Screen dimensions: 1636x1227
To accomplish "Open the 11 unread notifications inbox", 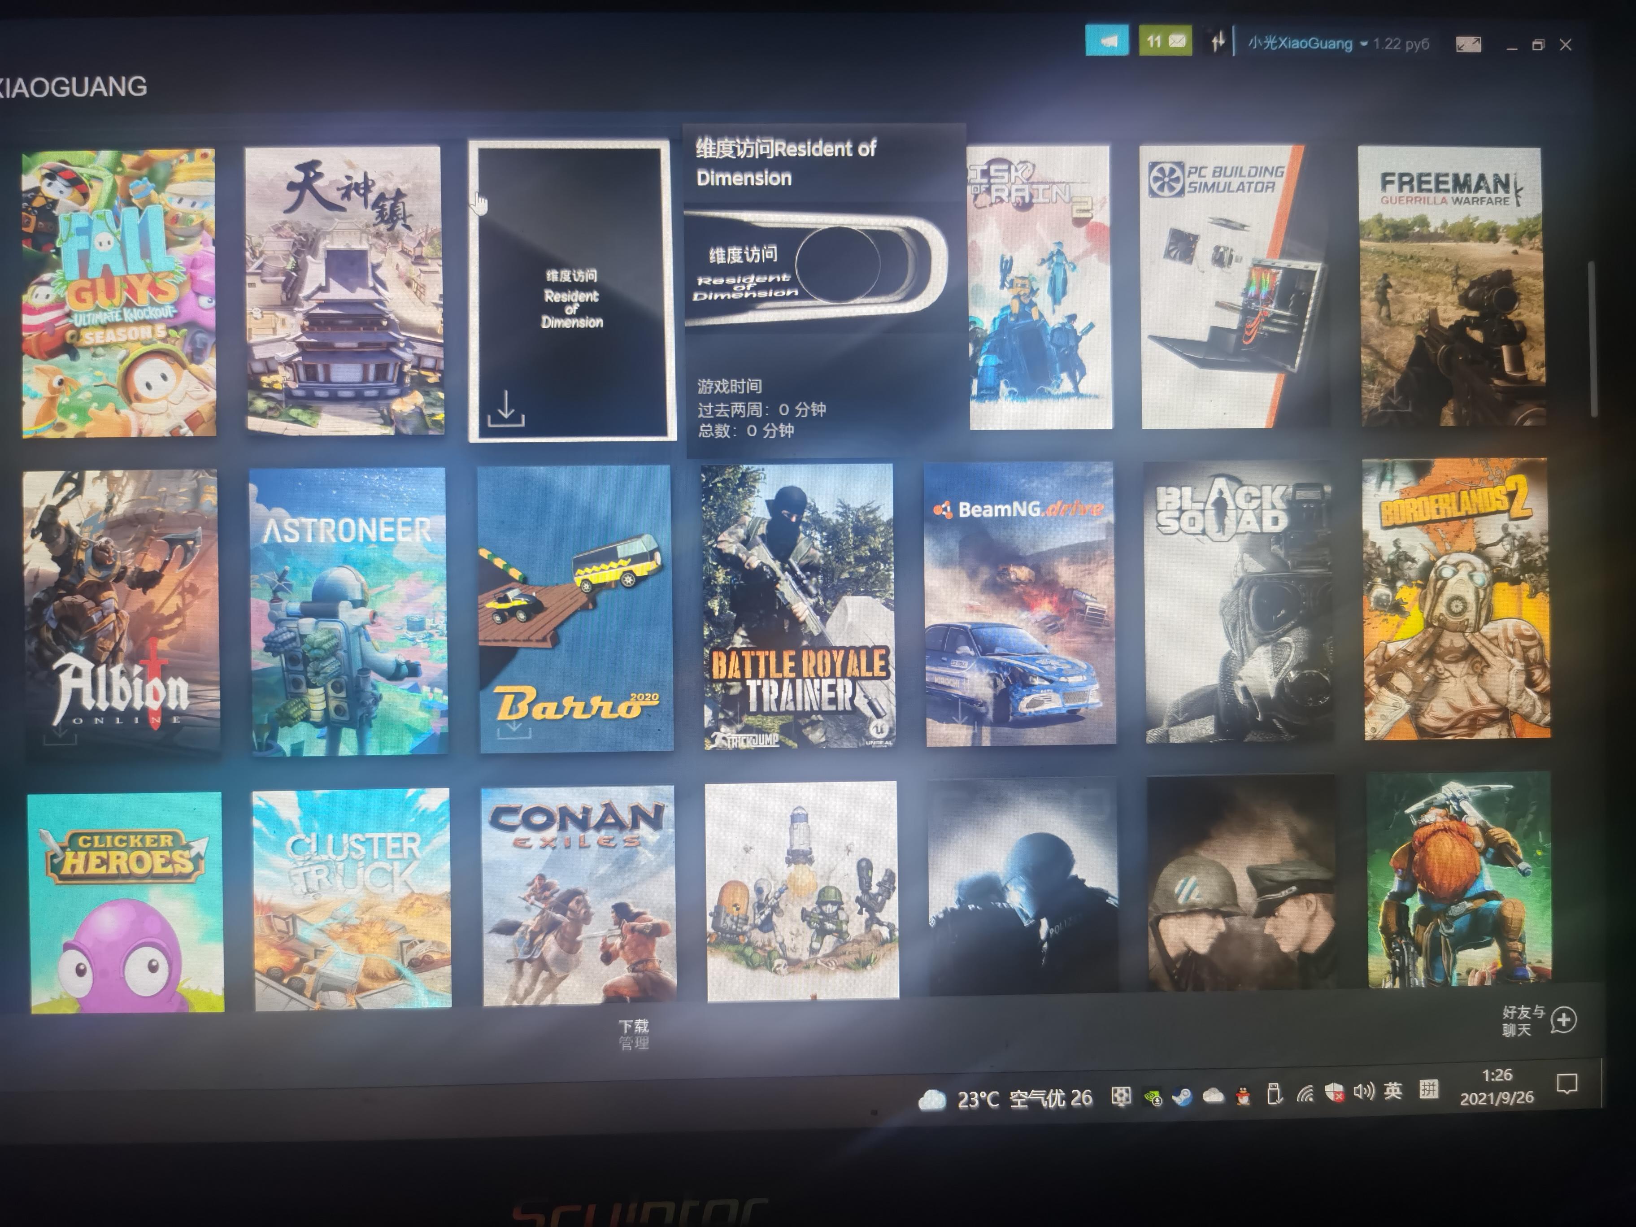I will pos(1166,41).
